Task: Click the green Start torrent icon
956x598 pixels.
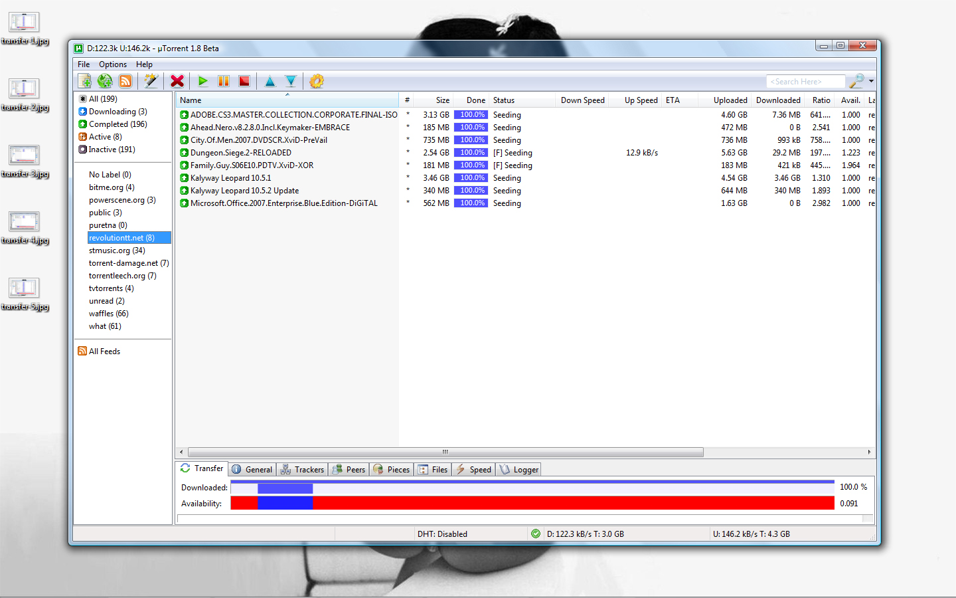Action: coord(203,81)
